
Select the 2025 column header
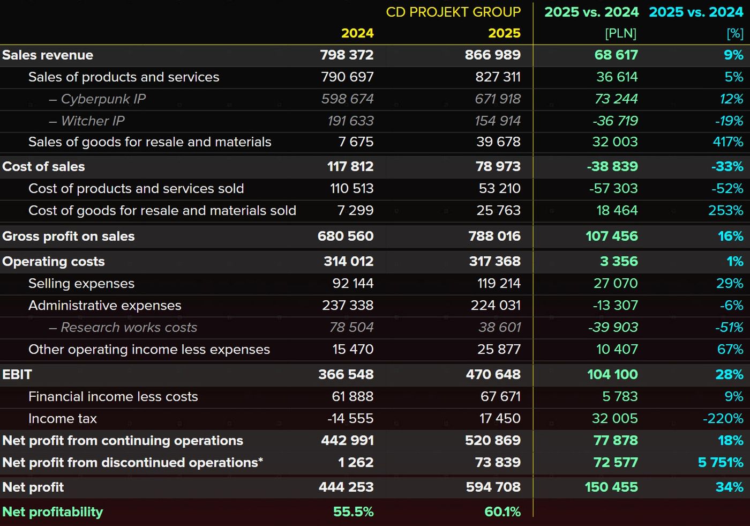click(x=504, y=33)
